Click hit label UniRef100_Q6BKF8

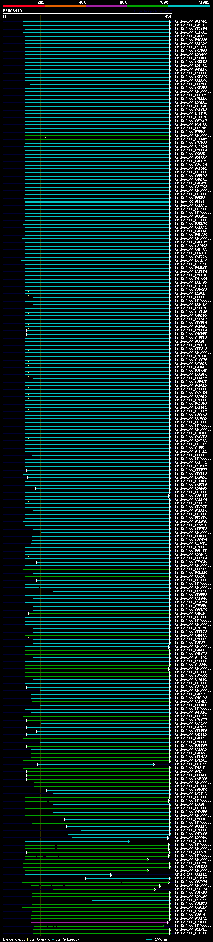(x=191, y=705)
